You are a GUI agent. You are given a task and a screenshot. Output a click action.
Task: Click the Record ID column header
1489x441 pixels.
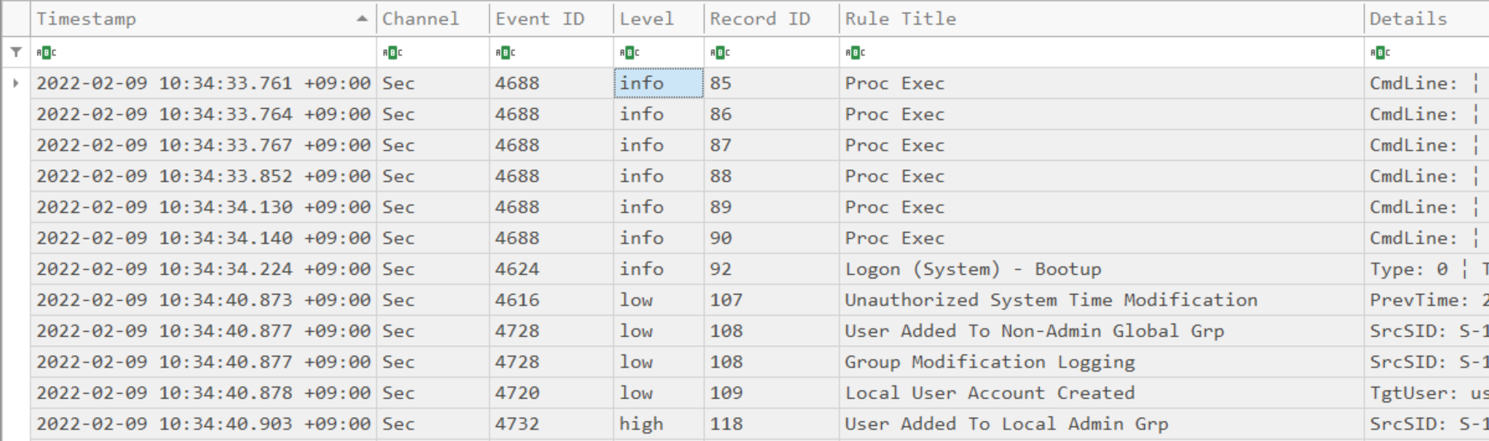[x=759, y=19]
